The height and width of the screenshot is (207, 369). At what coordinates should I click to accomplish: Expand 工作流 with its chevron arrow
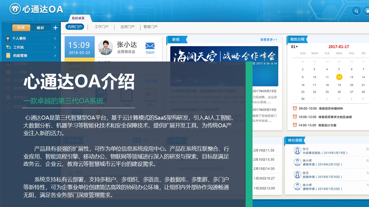click(x=55, y=47)
